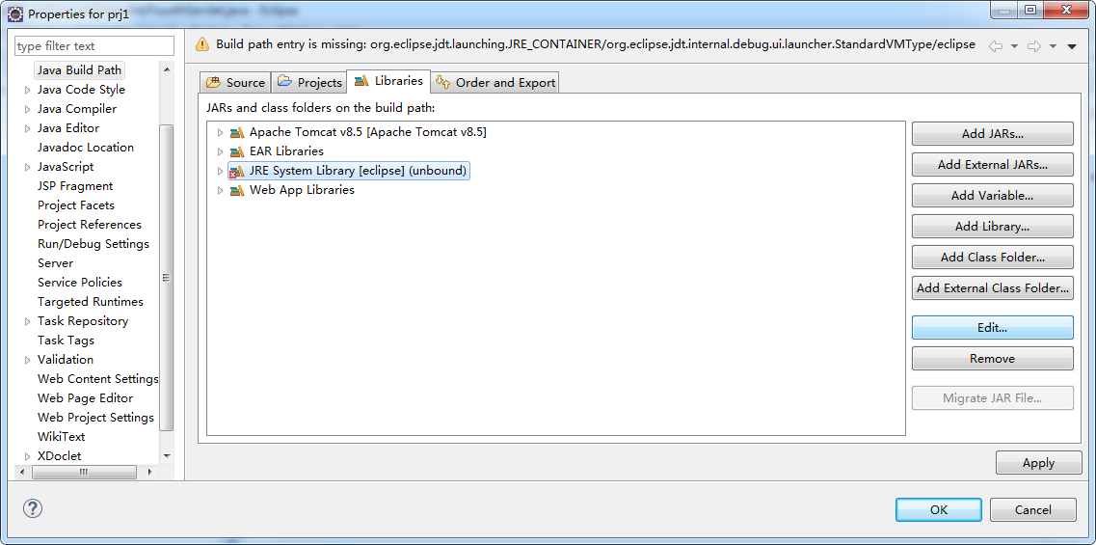This screenshot has width=1096, height=545.
Task: Click the sidebar scroll-left arrow
Action: 21,473
